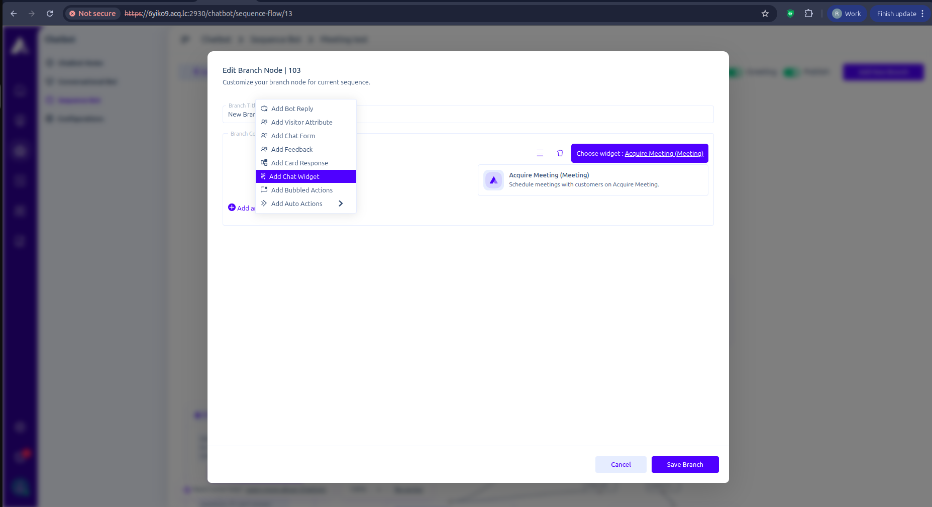Click browser forward arrow
This screenshot has height=507, width=932.
[32, 14]
